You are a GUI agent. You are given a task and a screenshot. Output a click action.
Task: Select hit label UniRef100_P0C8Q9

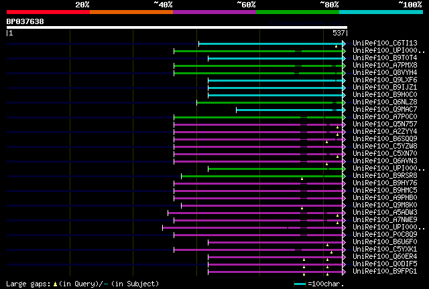[385, 235]
